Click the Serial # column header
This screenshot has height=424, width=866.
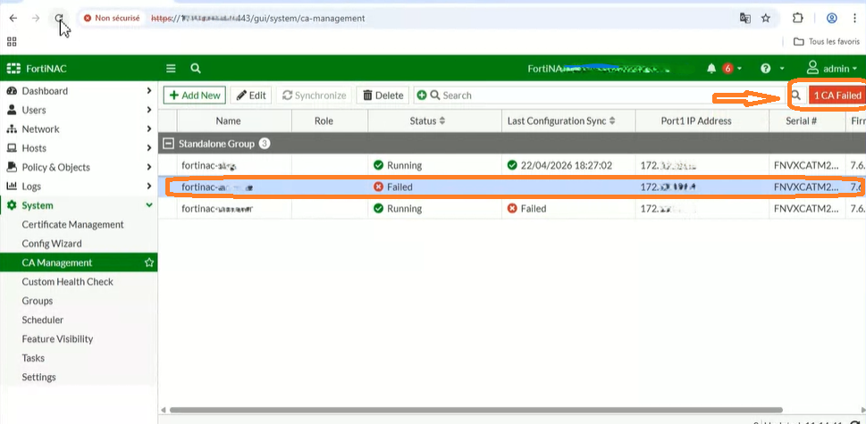tap(801, 121)
